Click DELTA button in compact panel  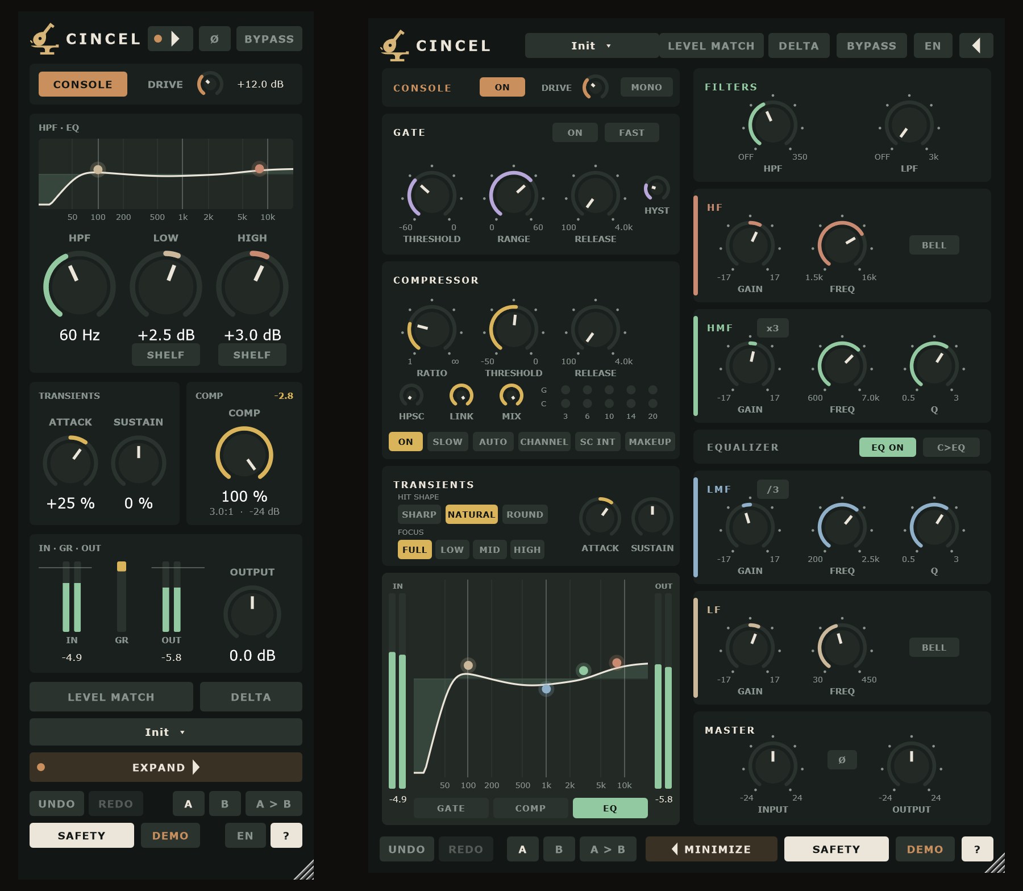click(x=251, y=697)
